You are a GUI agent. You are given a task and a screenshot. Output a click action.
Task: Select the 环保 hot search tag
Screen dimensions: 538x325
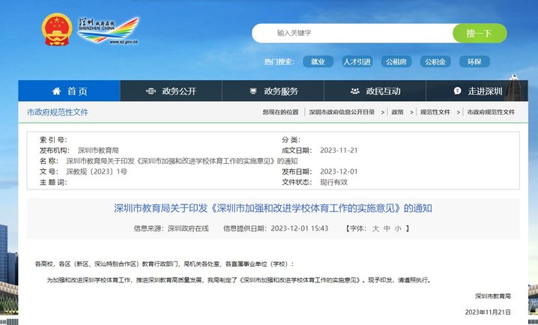(x=474, y=61)
